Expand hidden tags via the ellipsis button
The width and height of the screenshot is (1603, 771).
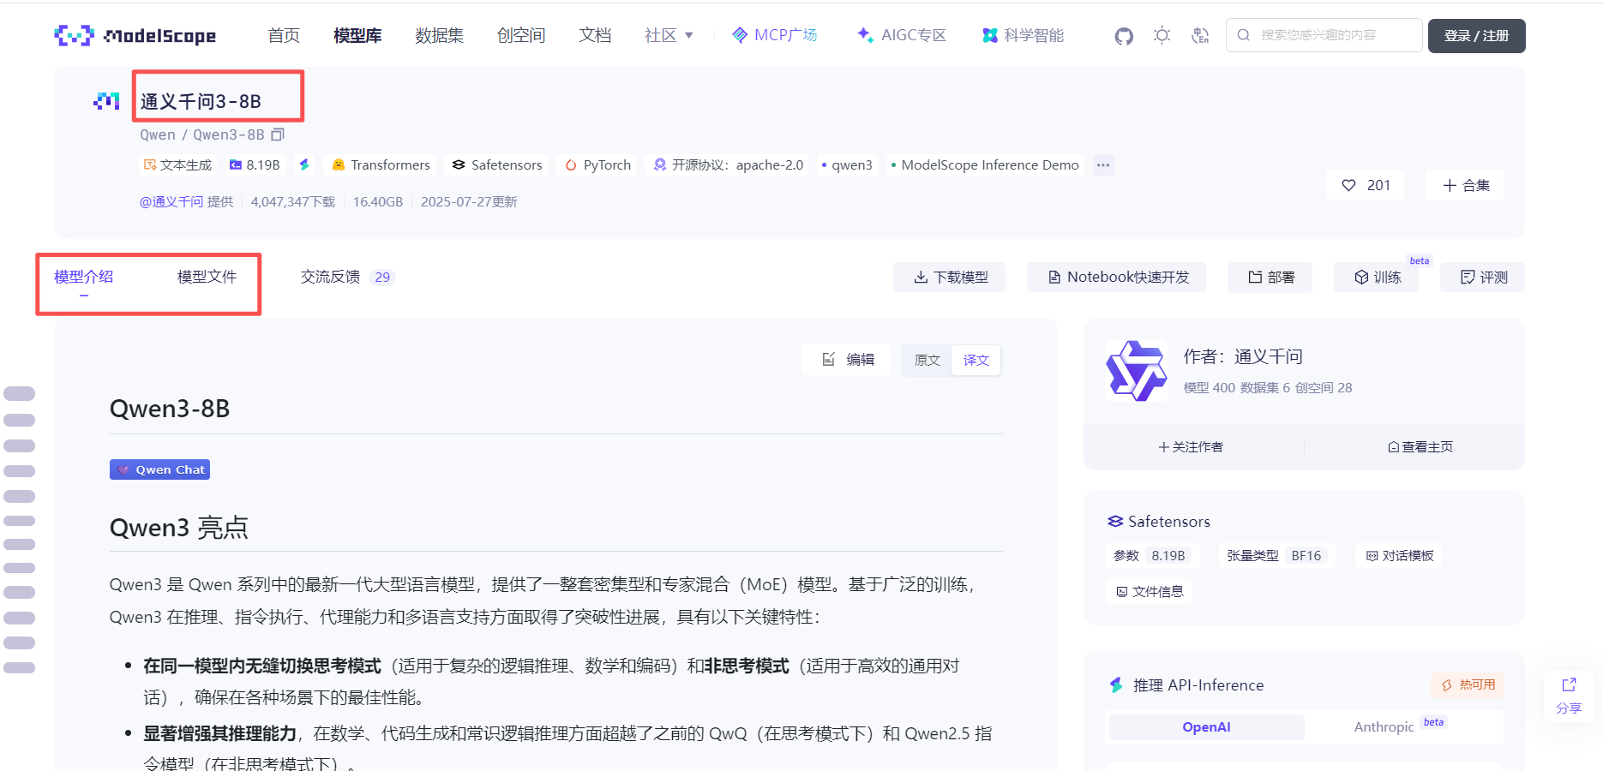pyautogui.click(x=1103, y=164)
